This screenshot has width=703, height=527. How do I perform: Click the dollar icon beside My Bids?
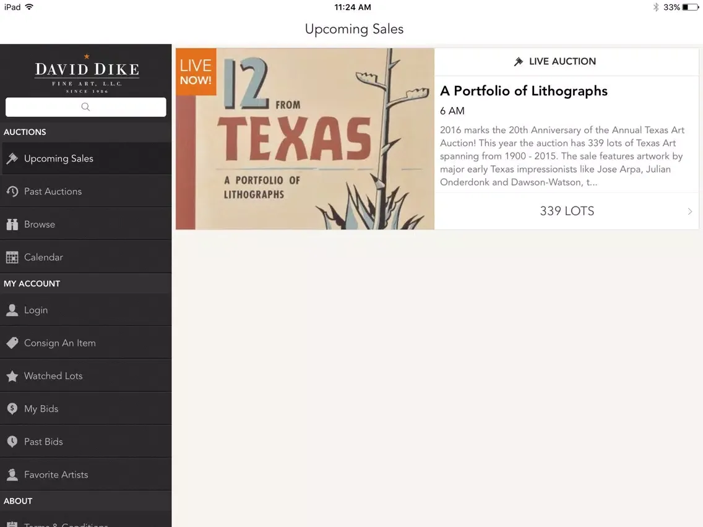(x=12, y=409)
